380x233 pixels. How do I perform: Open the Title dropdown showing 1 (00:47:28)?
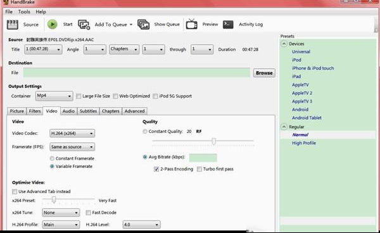pos(43,49)
